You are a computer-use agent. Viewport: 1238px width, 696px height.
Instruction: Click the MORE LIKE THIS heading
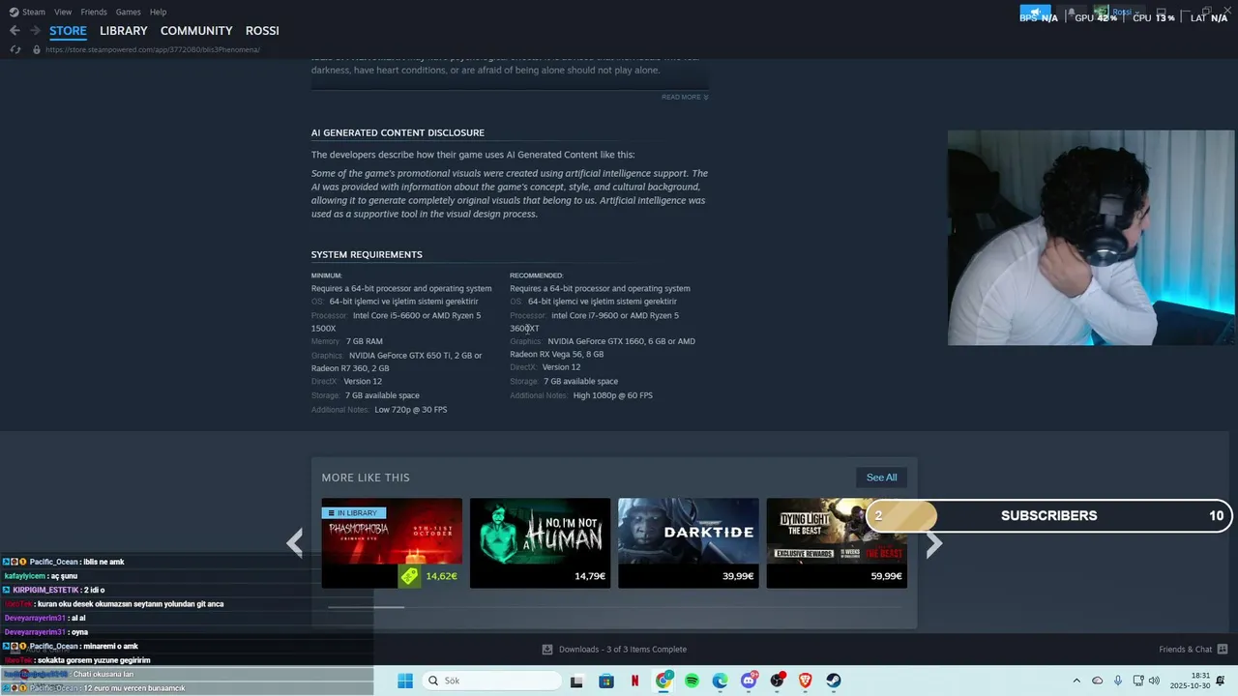[366, 478]
